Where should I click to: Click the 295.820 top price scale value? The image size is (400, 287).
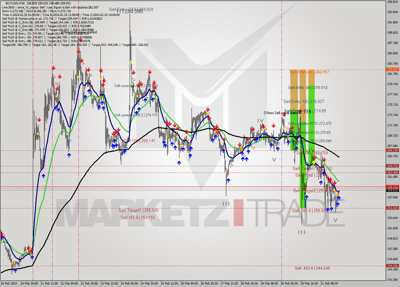coord(393,2)
